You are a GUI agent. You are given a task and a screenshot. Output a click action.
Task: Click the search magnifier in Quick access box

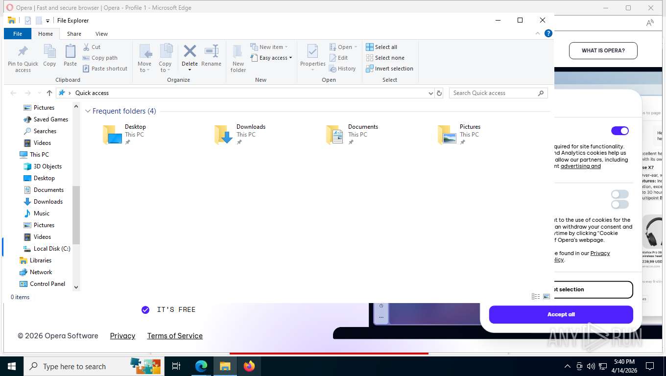coord(541,93)
